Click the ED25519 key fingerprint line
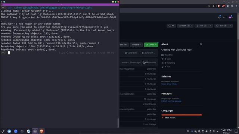The width and height of the screenshot is (239, 134). point(58,17)
